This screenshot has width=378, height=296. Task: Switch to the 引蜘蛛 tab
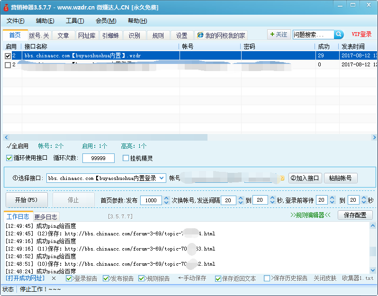pyautogui.click(x=110, y=36)
